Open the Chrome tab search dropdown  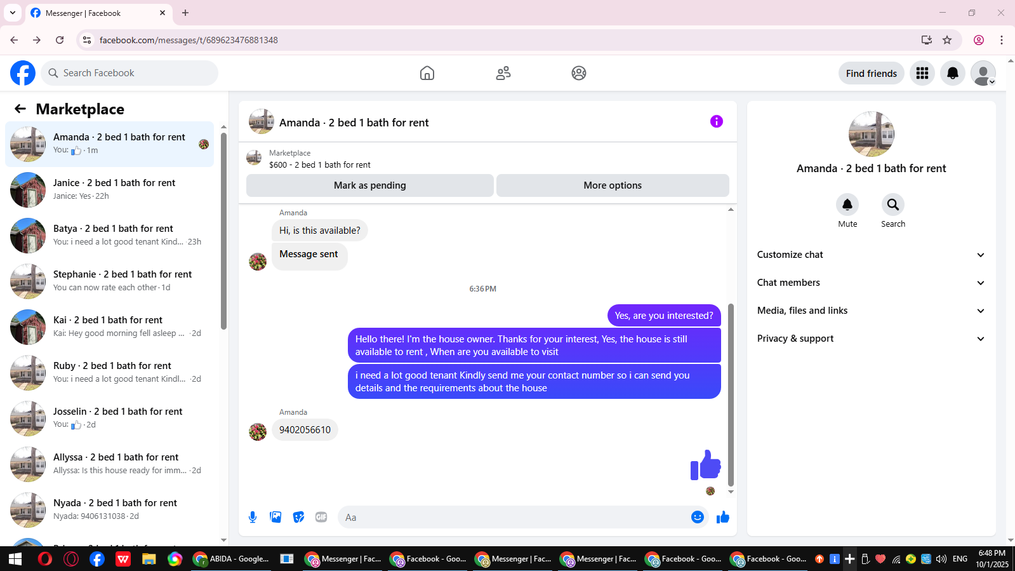pyautogui.click(x=13, y=13)
